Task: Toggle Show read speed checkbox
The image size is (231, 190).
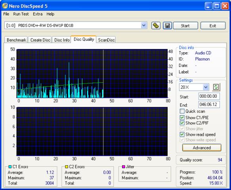Action: tap(182, 134)
